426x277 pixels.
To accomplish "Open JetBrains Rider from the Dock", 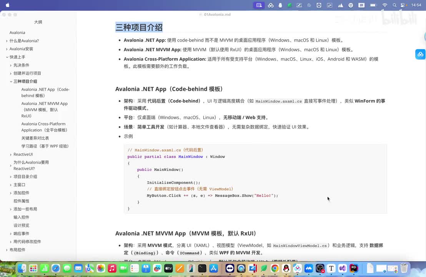I will tap(354, 269).
